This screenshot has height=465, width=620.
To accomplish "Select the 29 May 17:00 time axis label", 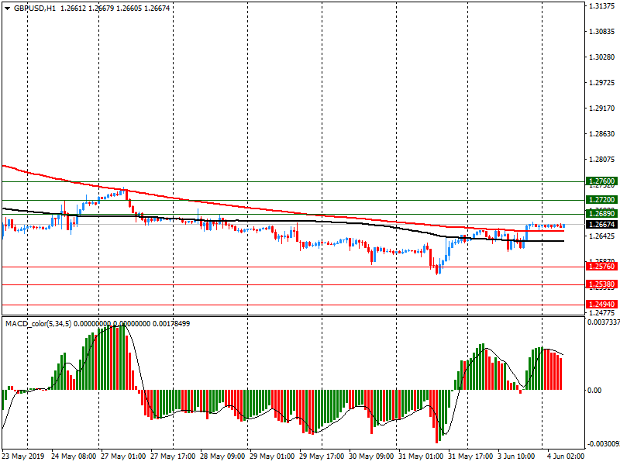I will tap(321, 456).
